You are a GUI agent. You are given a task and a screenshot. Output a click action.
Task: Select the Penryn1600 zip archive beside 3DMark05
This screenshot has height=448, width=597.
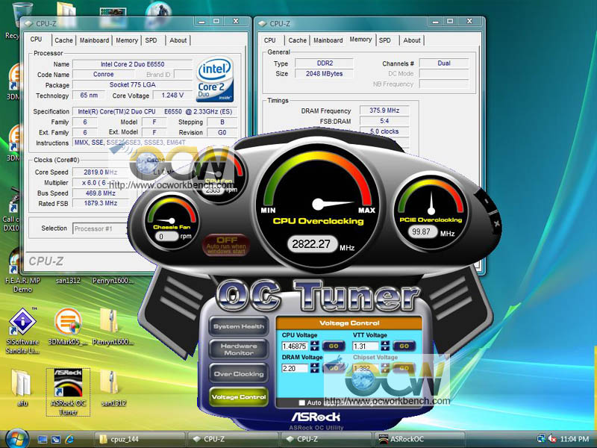[113, 327]
